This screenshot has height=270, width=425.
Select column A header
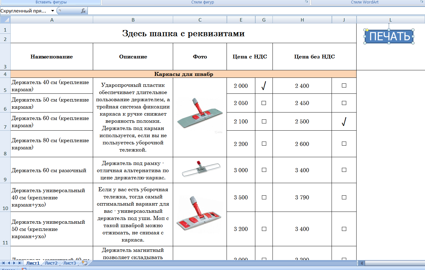52,20
